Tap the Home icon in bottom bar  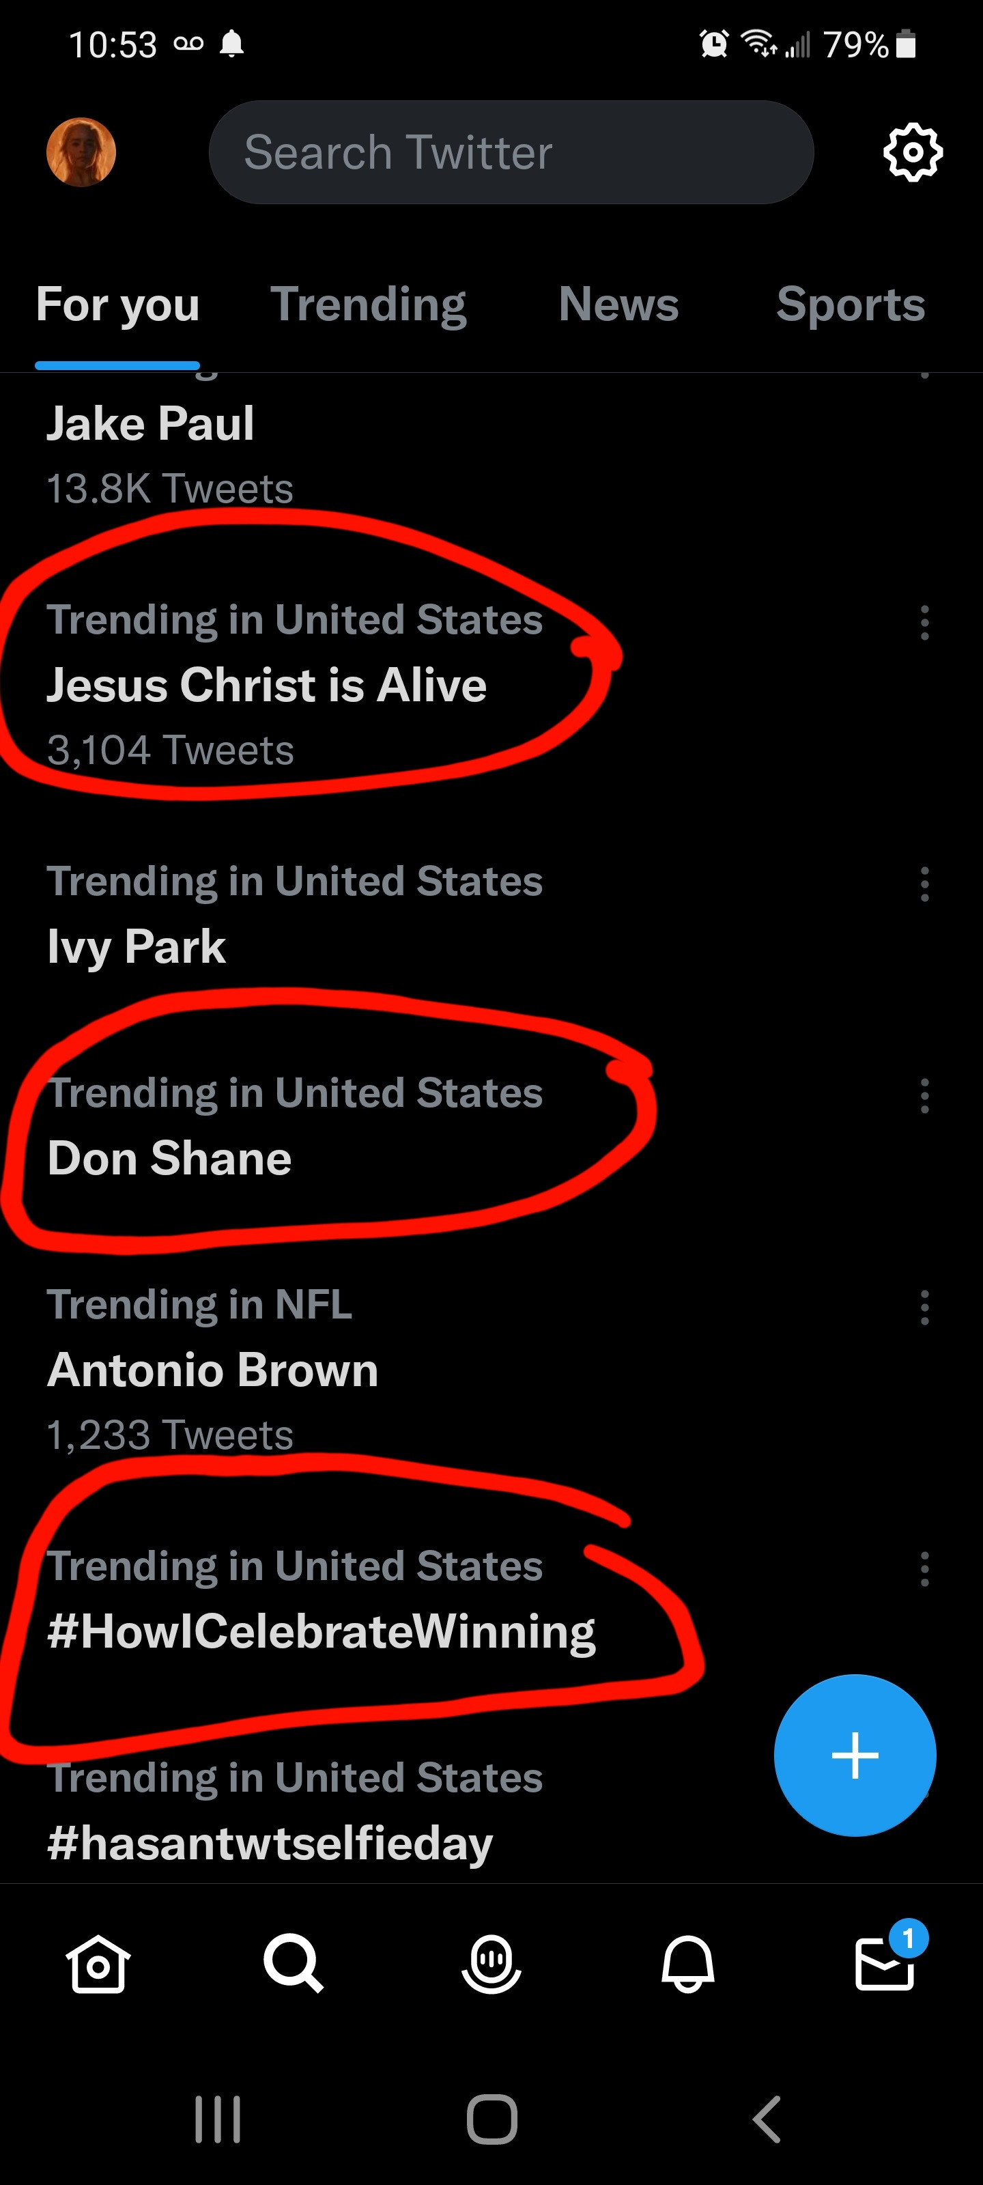click(x=98, y=1963)
